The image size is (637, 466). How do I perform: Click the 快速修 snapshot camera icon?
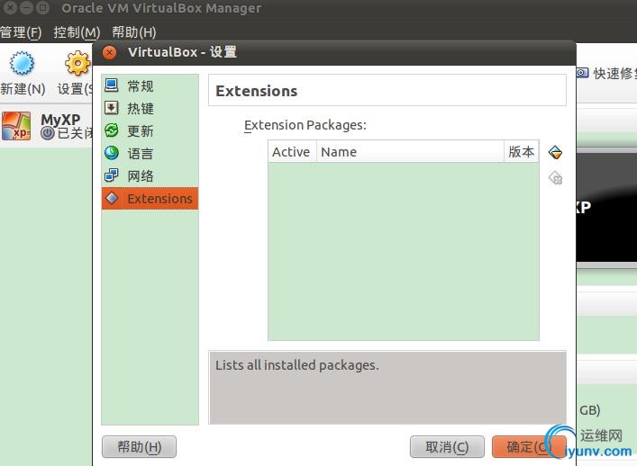(x=583, y=73)
